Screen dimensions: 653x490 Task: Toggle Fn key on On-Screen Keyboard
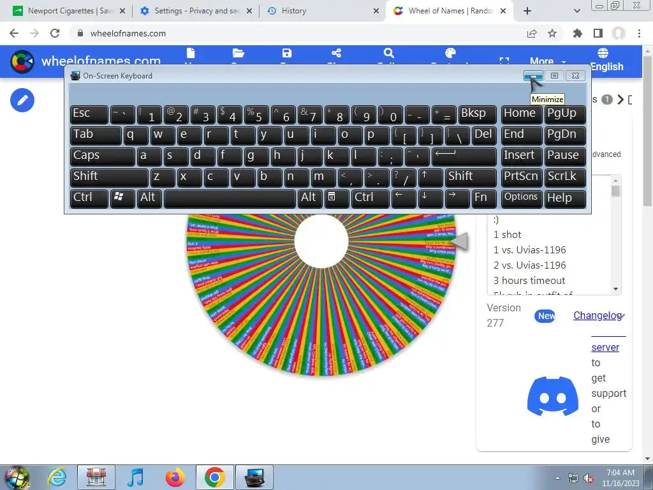coord(484,198)
